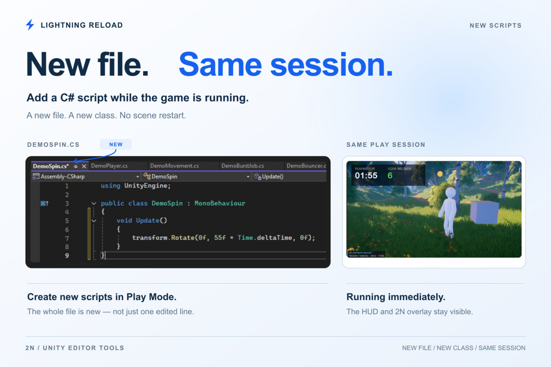551x367 pixels.
Task: Click the Assembly-CSharp project icon
Action: click(x=36, y=177)
